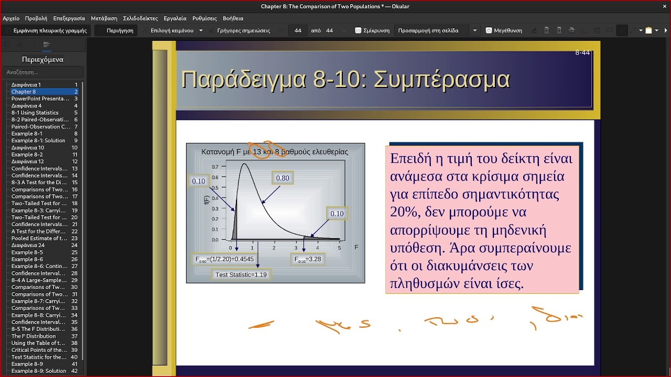Select the underline annotation tool
Screen dimensions: 671x377
point(547,30)
